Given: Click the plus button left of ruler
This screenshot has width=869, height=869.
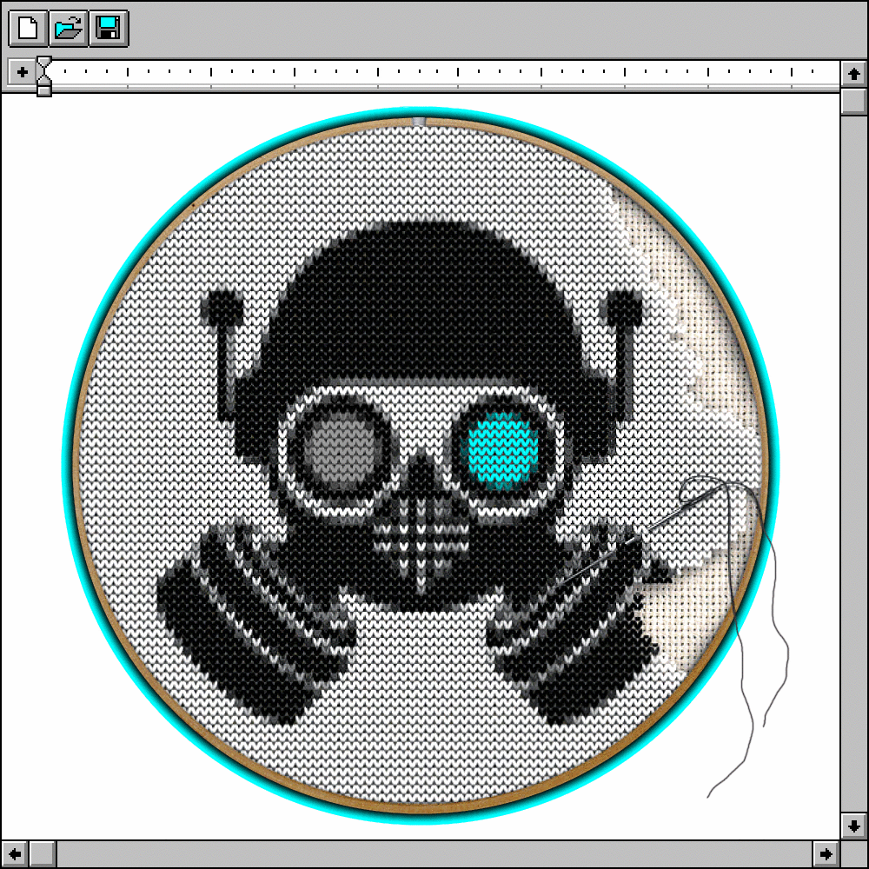Looking at the screenshot, I should (22, 72).
